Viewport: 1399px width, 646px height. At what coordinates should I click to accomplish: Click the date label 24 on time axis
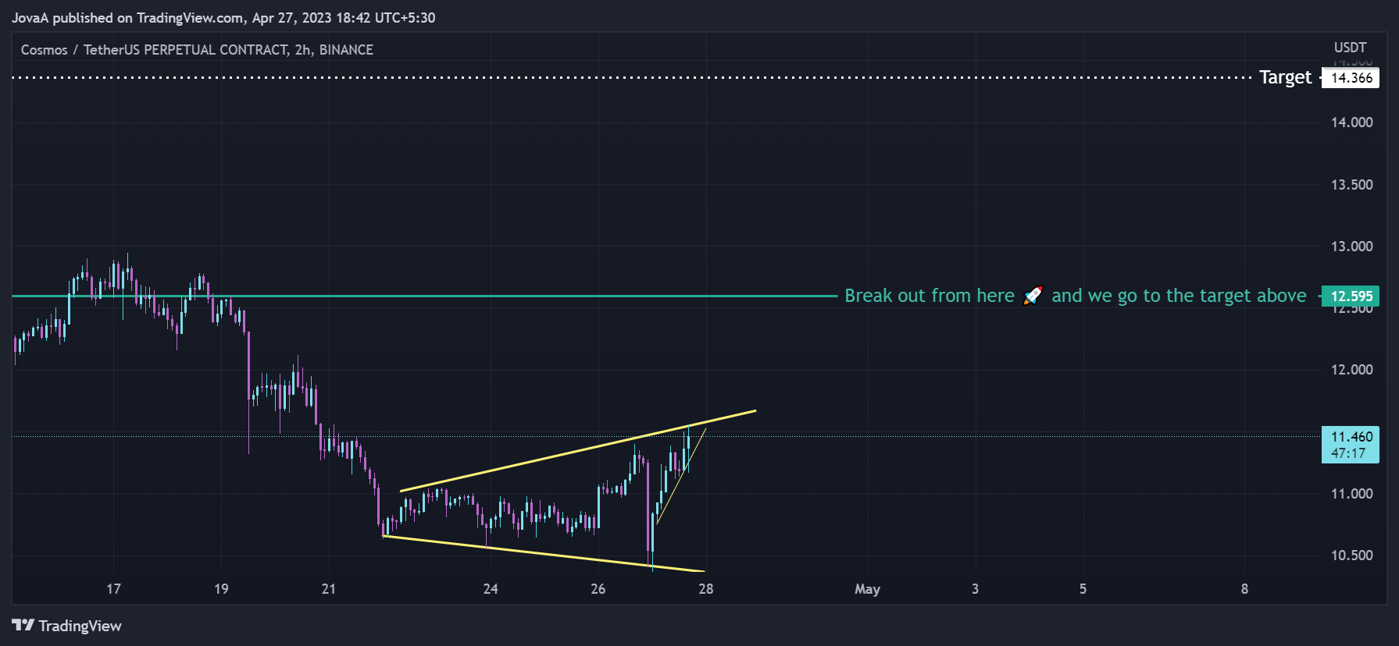click(491, 589)
